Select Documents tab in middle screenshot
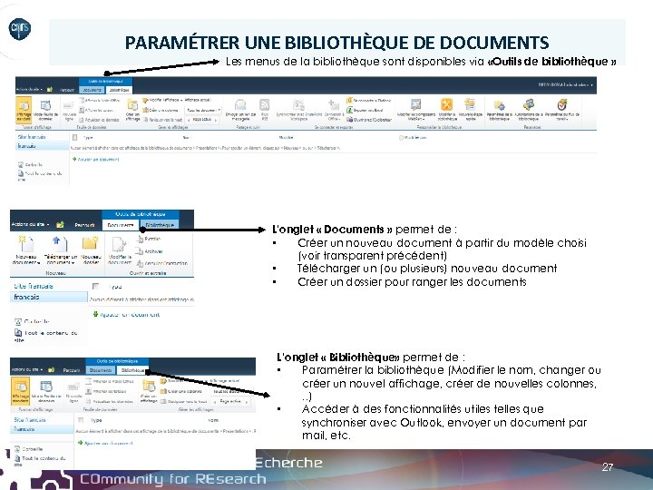653x490 pixels. coord(121,225)
